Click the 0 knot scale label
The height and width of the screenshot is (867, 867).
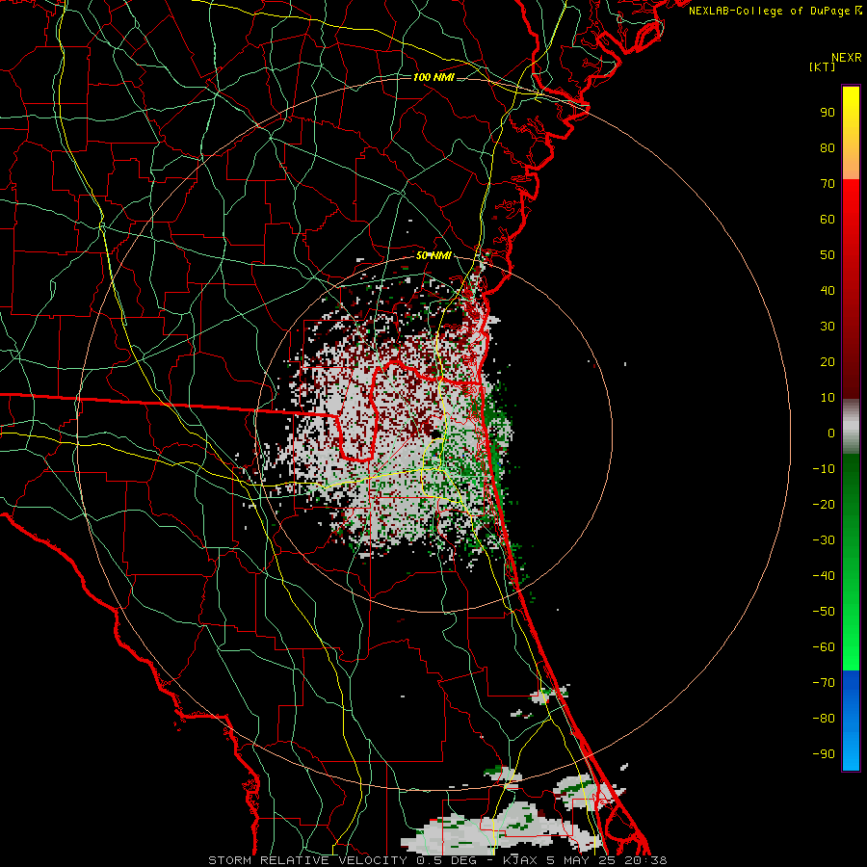pos(831,433)
